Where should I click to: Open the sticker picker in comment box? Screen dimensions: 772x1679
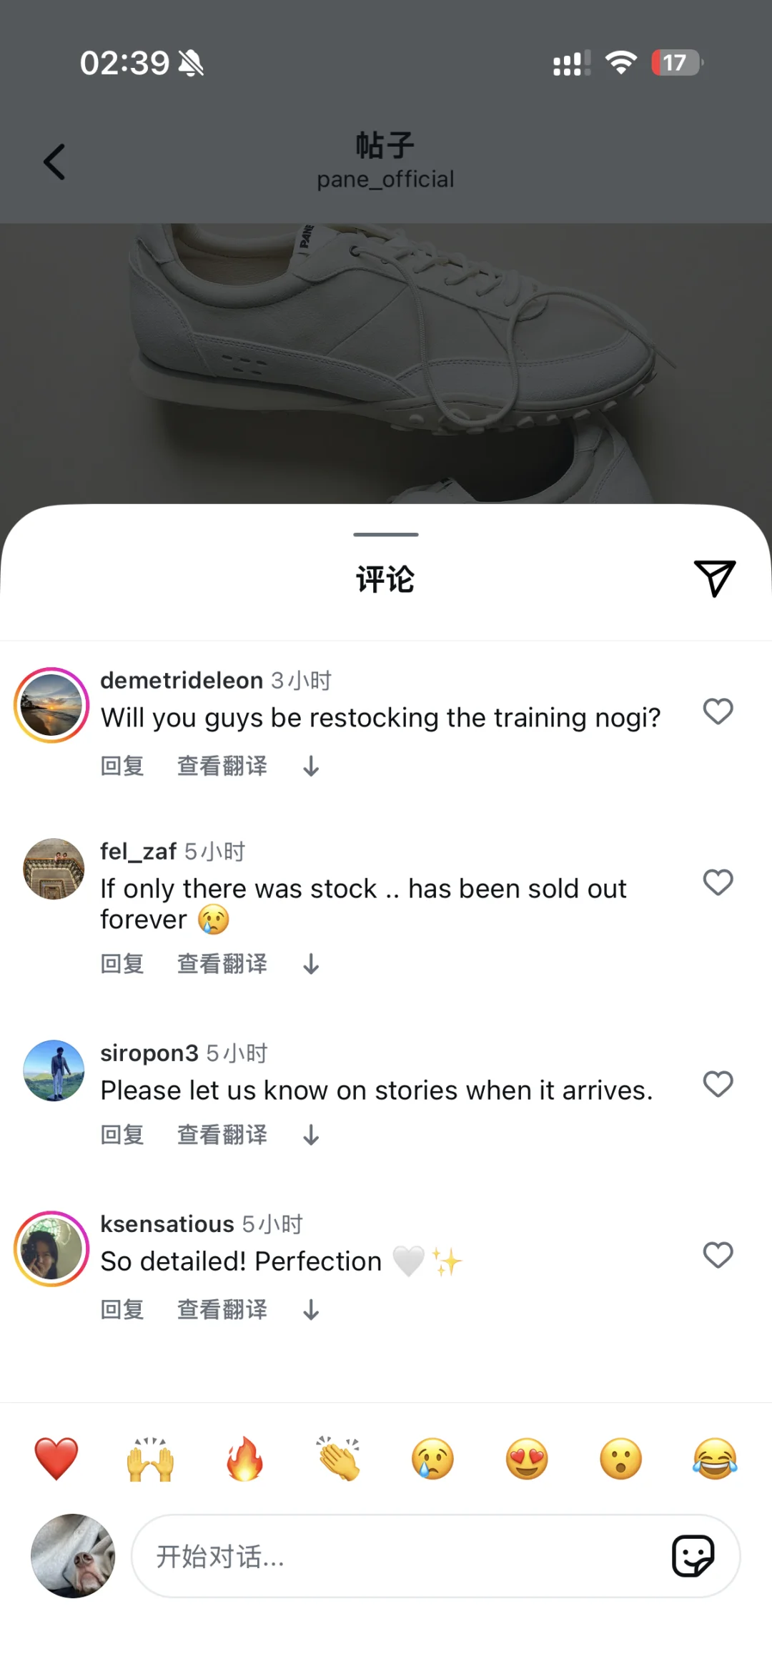coord(693,1555)
